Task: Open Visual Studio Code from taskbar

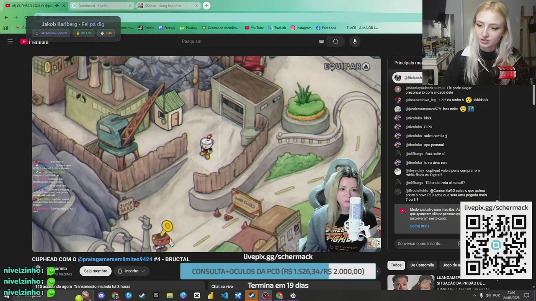Action: 224,296
